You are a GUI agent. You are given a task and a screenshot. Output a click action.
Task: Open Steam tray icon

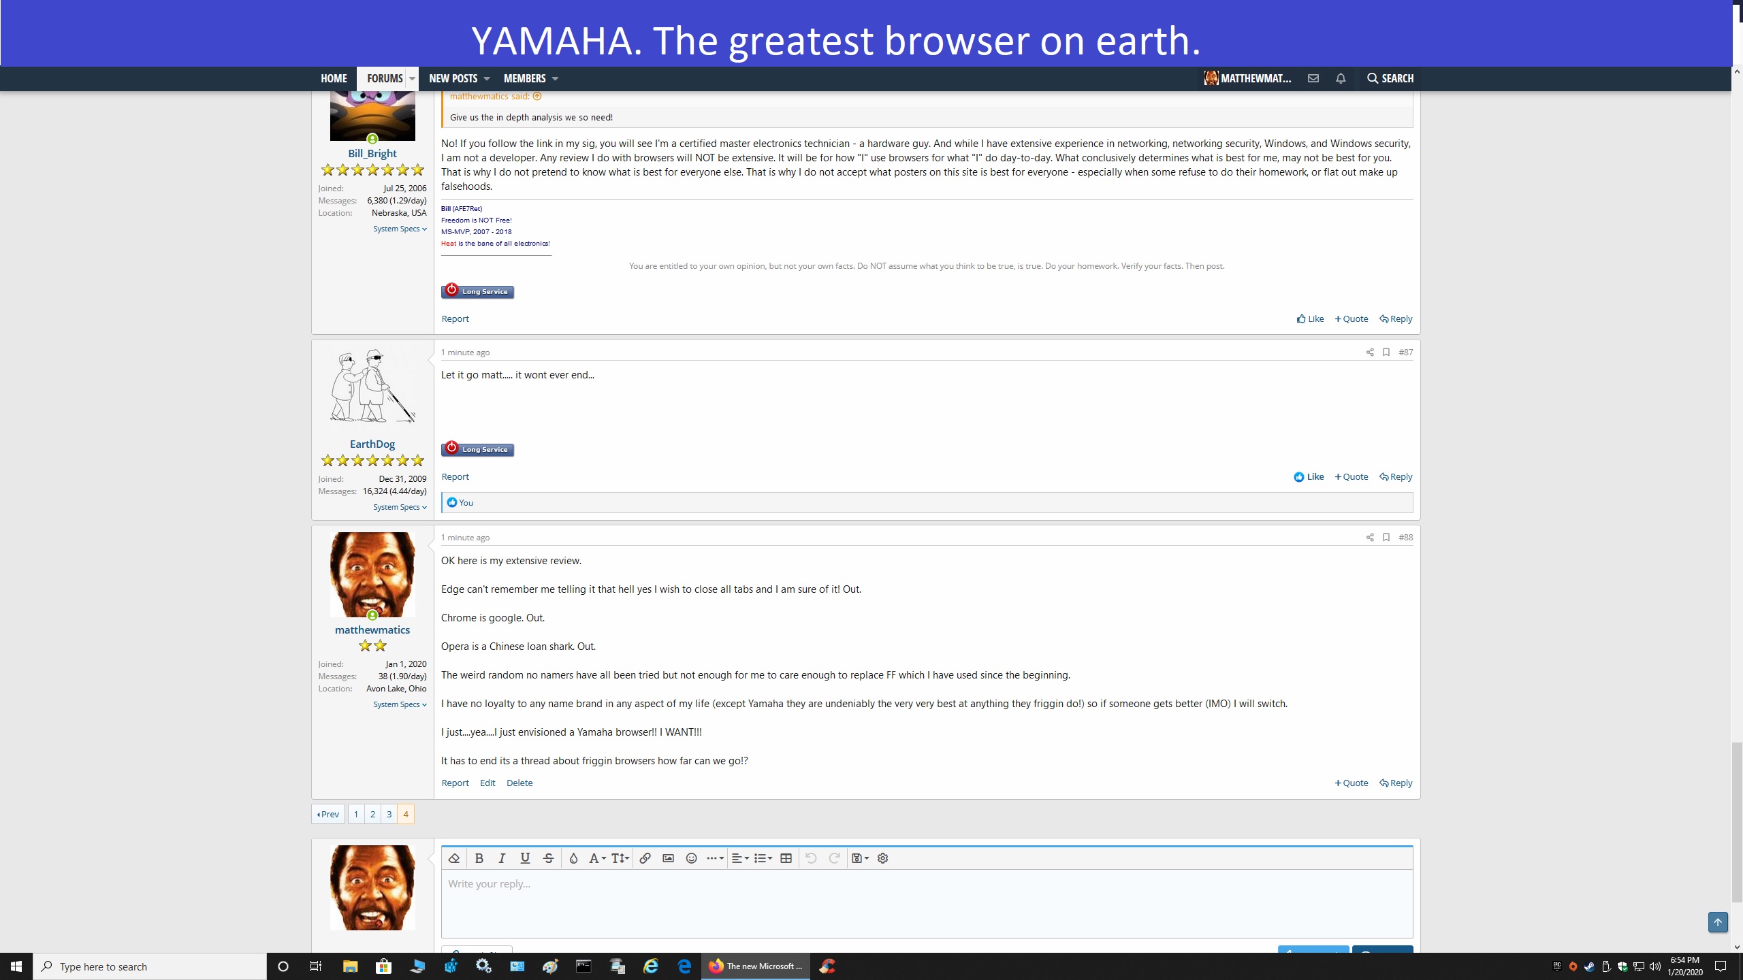[x=1589, y=966]
